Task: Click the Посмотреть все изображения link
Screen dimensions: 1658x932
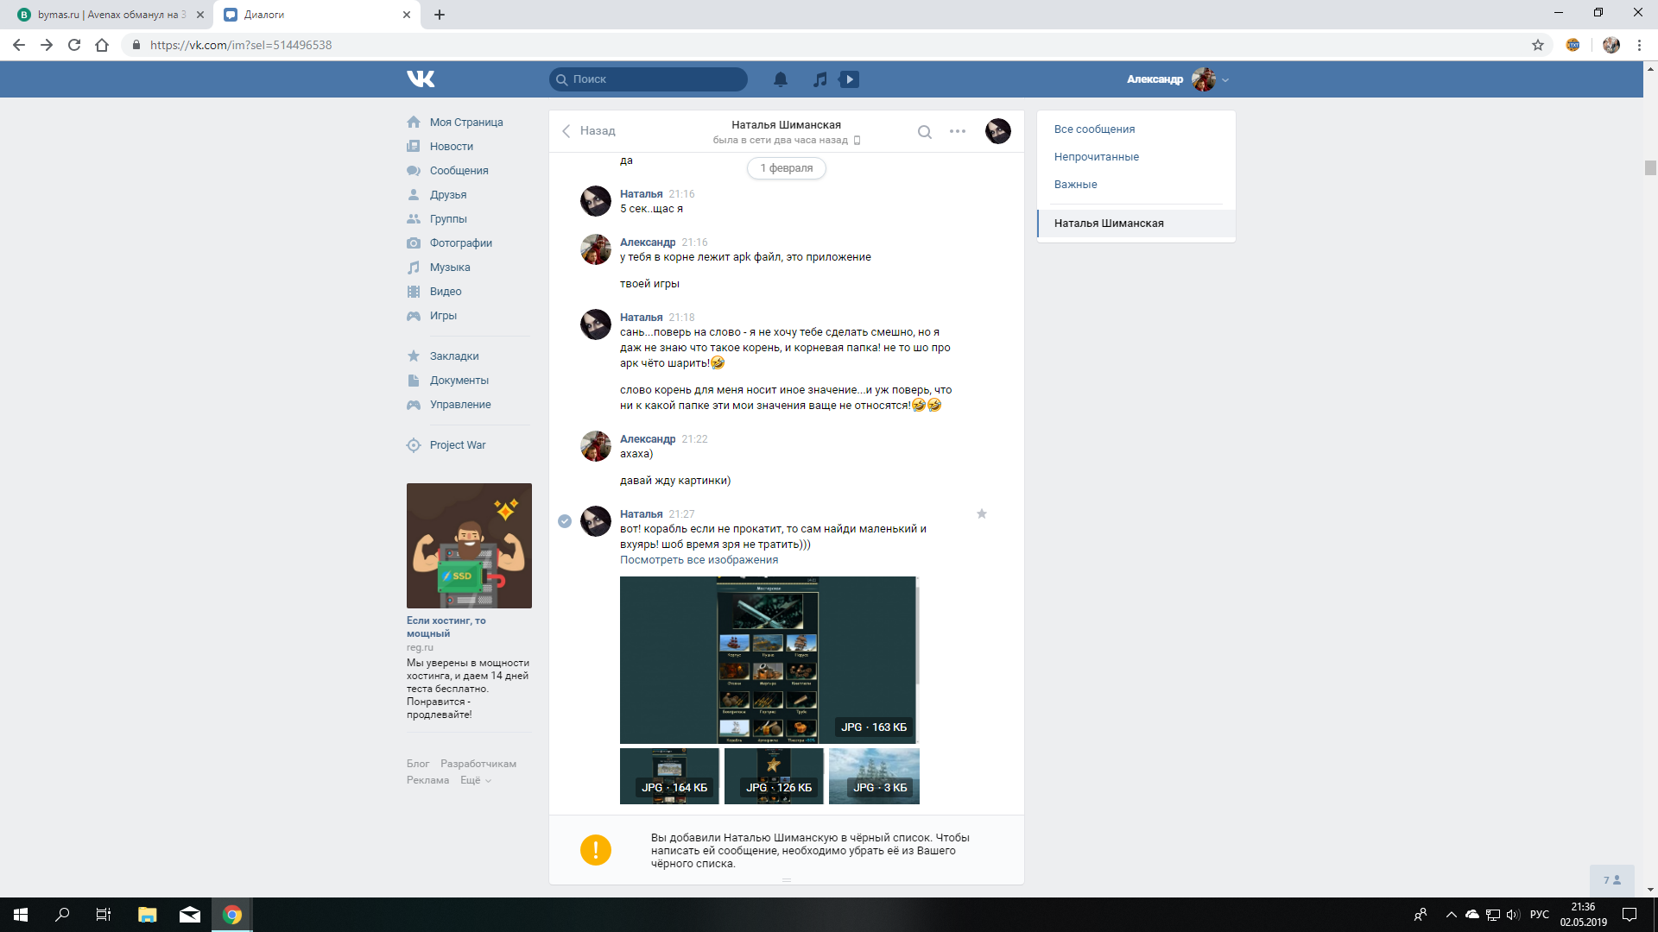Action: [x=699, y=560]
